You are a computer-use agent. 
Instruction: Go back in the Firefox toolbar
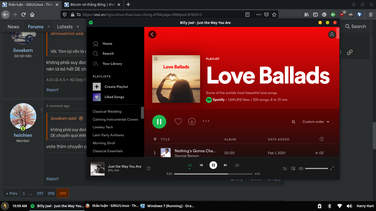click(6, 15)
